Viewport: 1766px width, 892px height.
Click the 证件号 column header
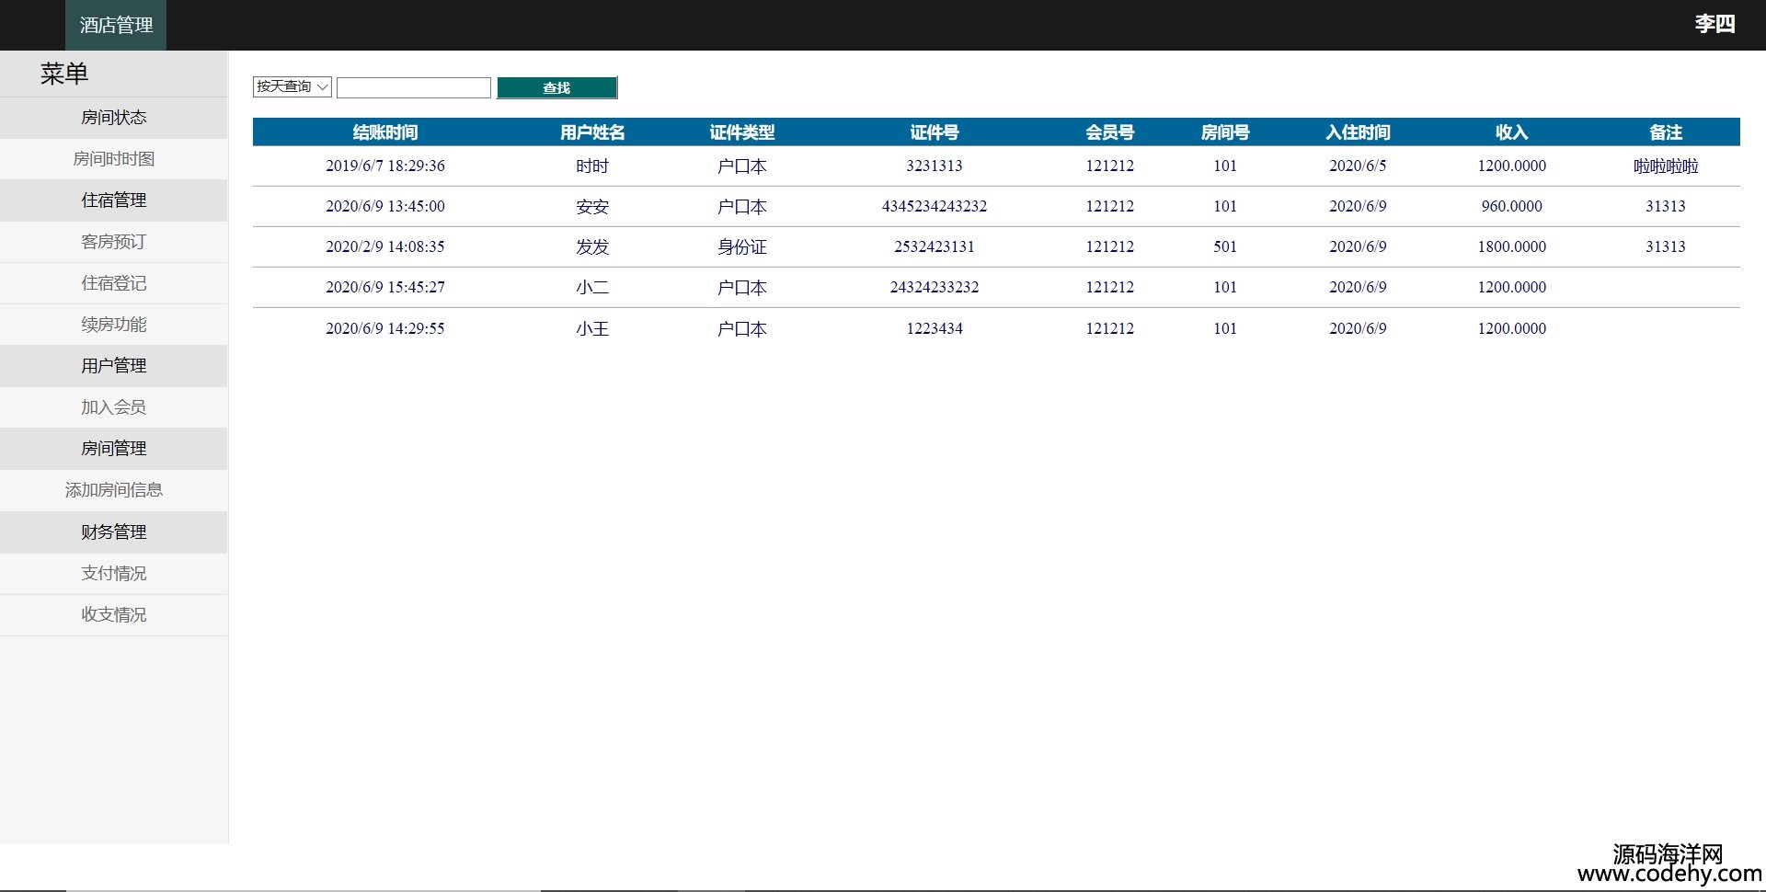(x=935, y=132)
